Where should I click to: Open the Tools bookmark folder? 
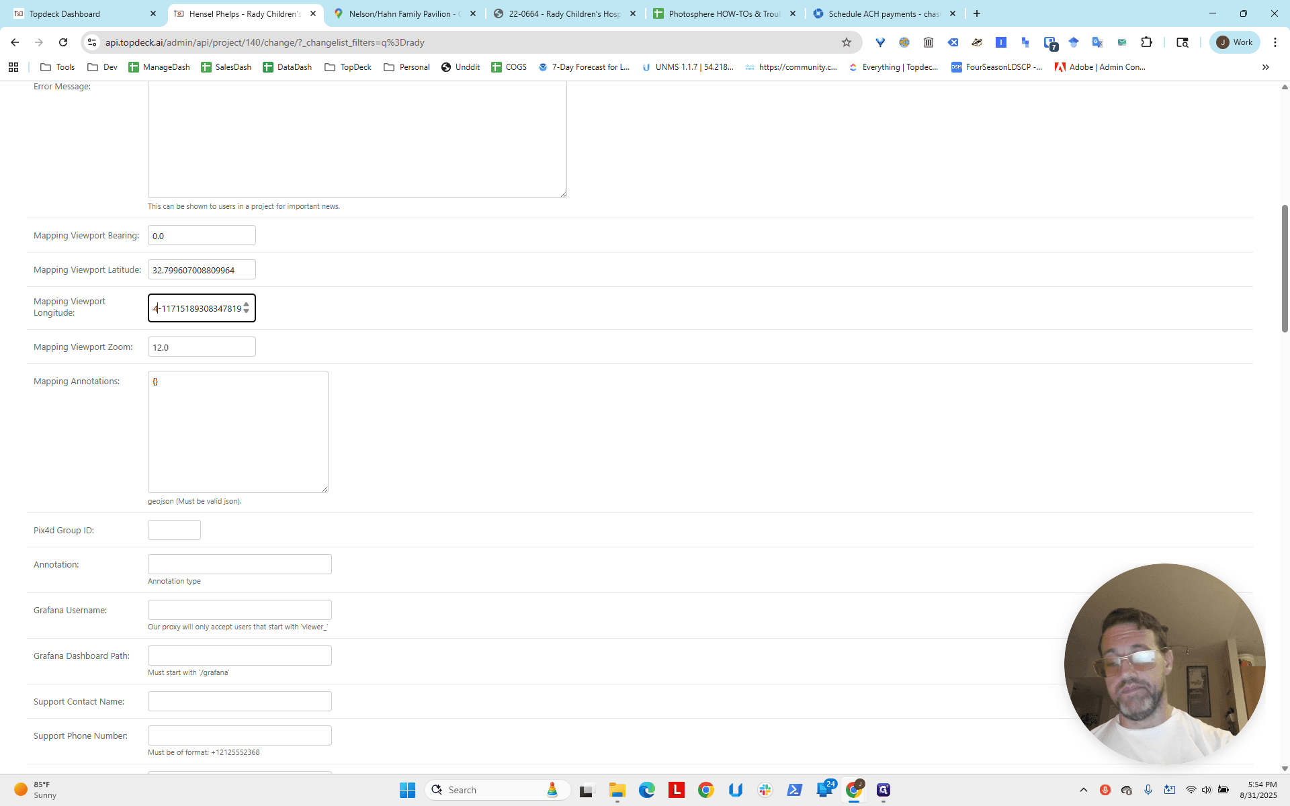[58, 67]
